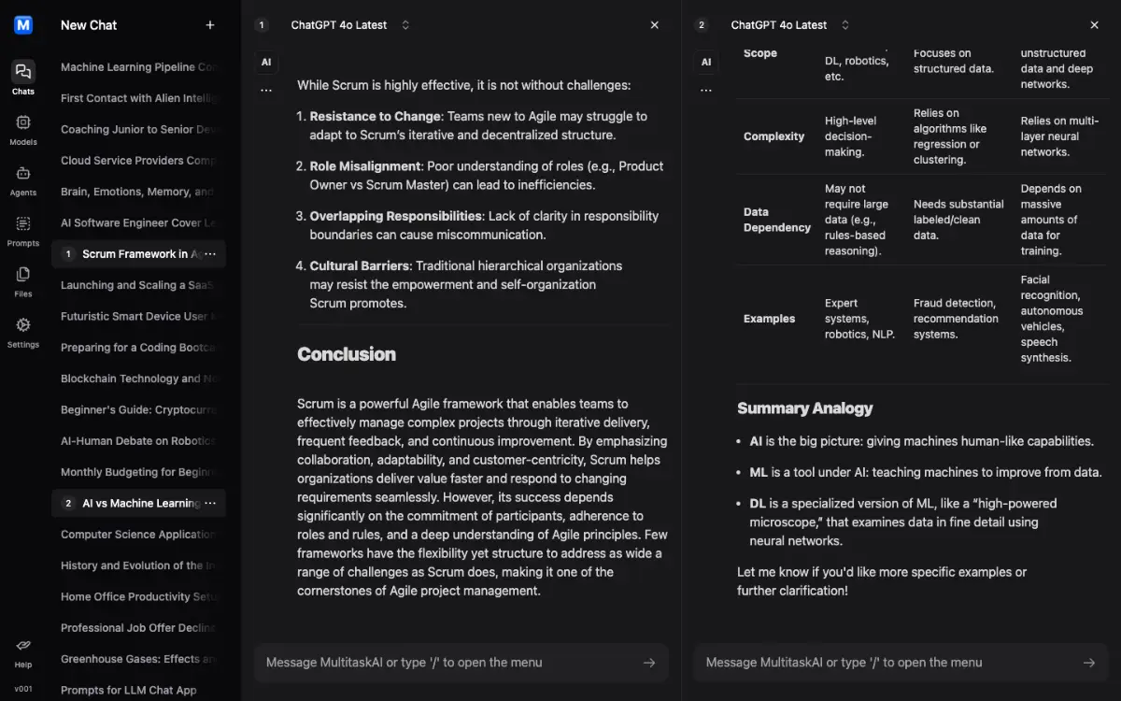
Task: Open options menu for AI vs Machine Learning chat
Action: point(210,503)
